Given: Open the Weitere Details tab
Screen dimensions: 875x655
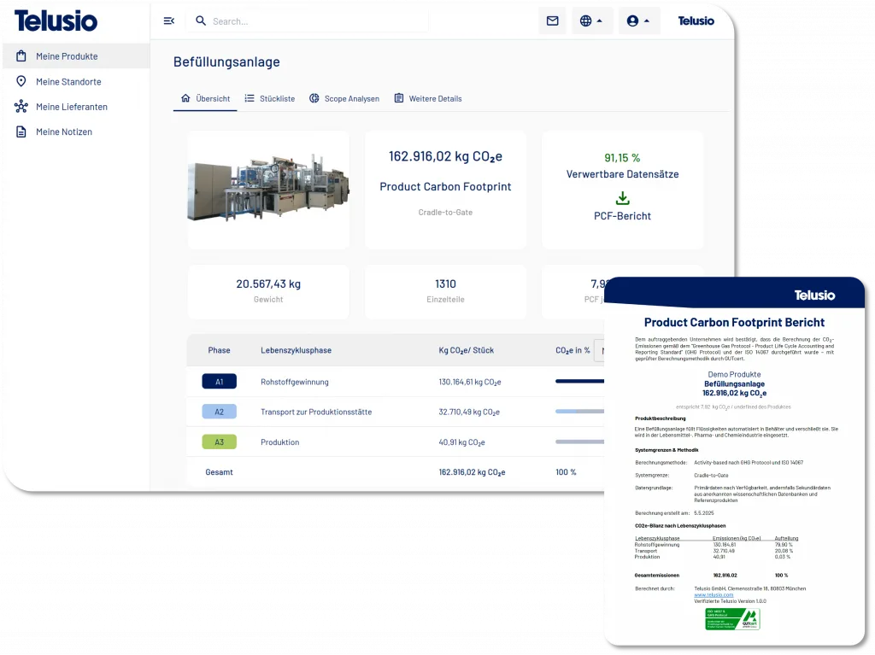Looking at the screenshot, I should pyautogui.click(x=428, y=99).
